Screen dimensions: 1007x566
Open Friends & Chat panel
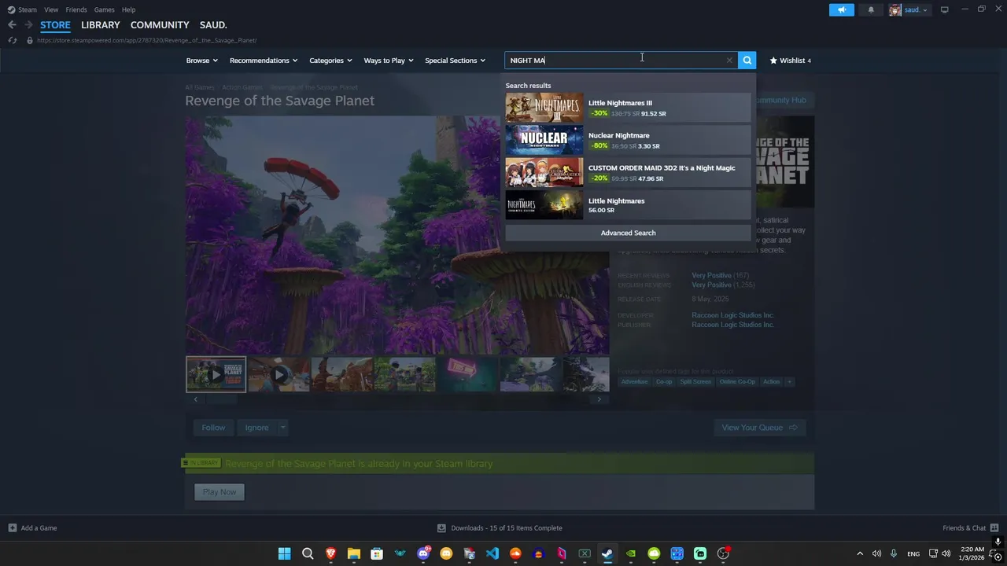pyautogui.click(x=970, y=528)
